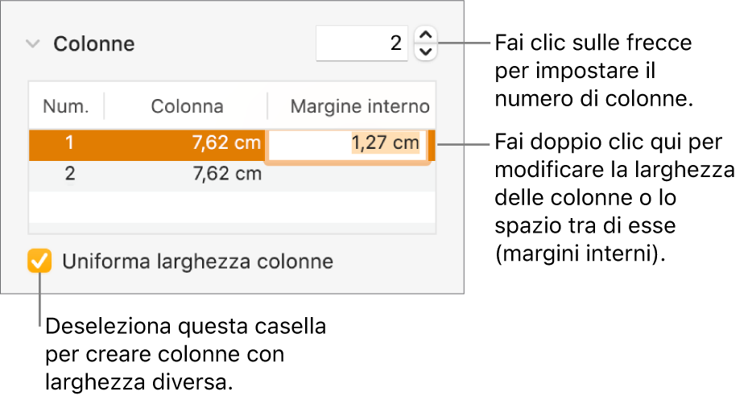Viewport: 748px width, 404px height.
Task: Click the empty row below column 2
Action: pos(232,204)
